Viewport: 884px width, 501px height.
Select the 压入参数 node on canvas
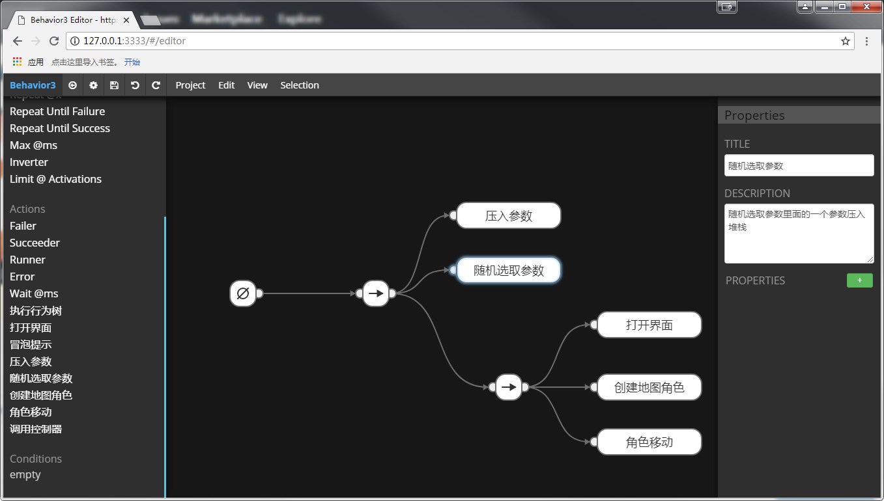(509, 215)
